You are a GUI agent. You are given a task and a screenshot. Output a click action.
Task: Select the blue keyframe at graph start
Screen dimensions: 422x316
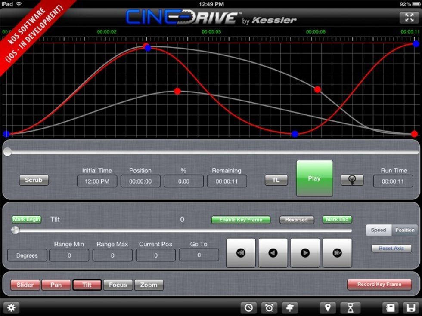[6, 134]
